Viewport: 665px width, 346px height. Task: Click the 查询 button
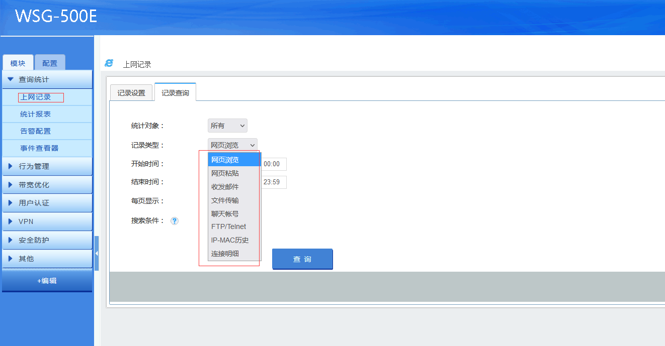pyautogui.click(x=302, y=259)
